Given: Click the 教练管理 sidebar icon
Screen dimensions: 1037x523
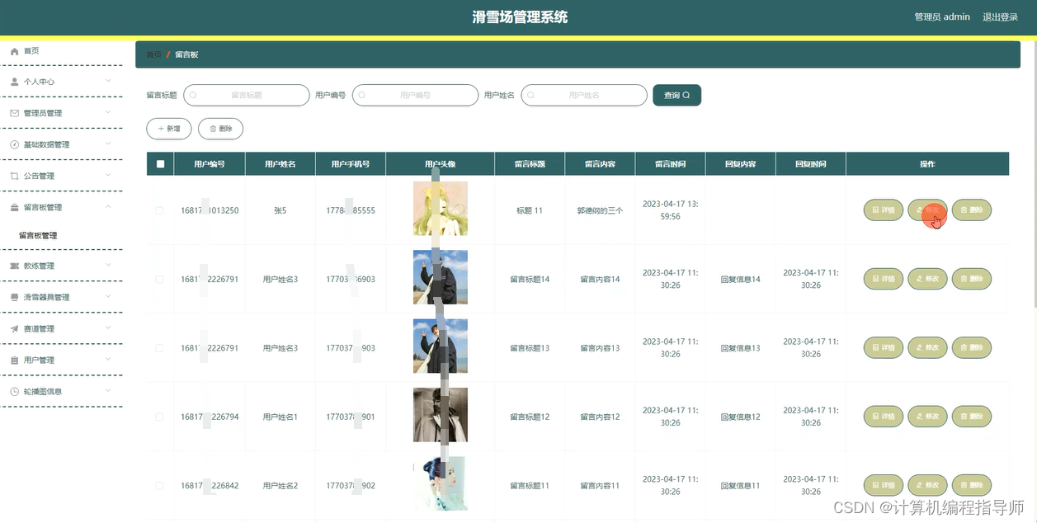Looking at the screenshot, I should tap(14, 266).
